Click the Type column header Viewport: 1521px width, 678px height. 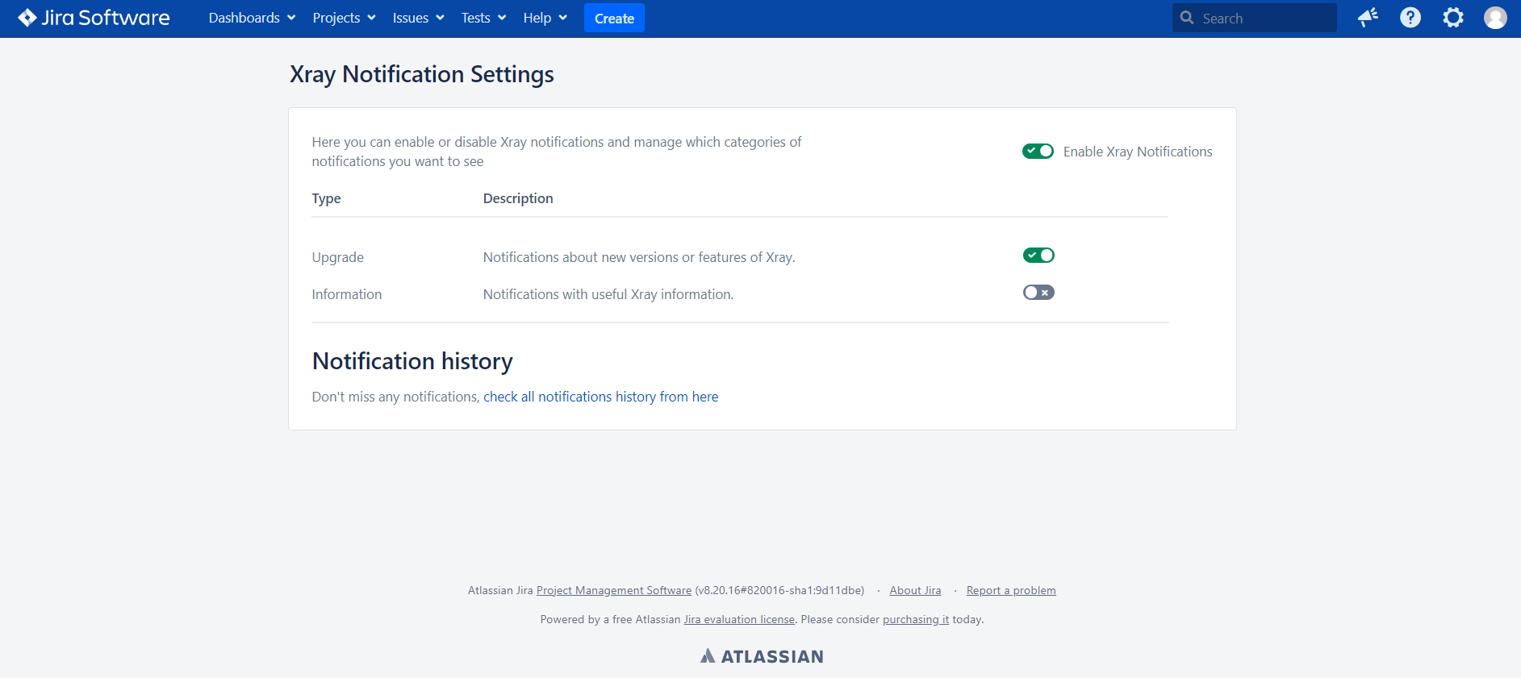(326, 198)
